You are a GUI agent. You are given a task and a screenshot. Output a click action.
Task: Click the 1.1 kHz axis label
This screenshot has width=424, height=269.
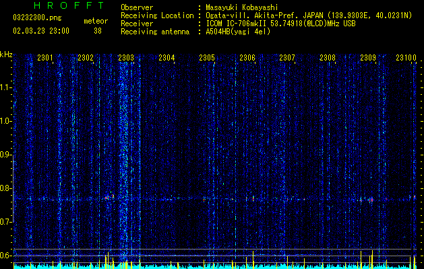coord(5,87)
